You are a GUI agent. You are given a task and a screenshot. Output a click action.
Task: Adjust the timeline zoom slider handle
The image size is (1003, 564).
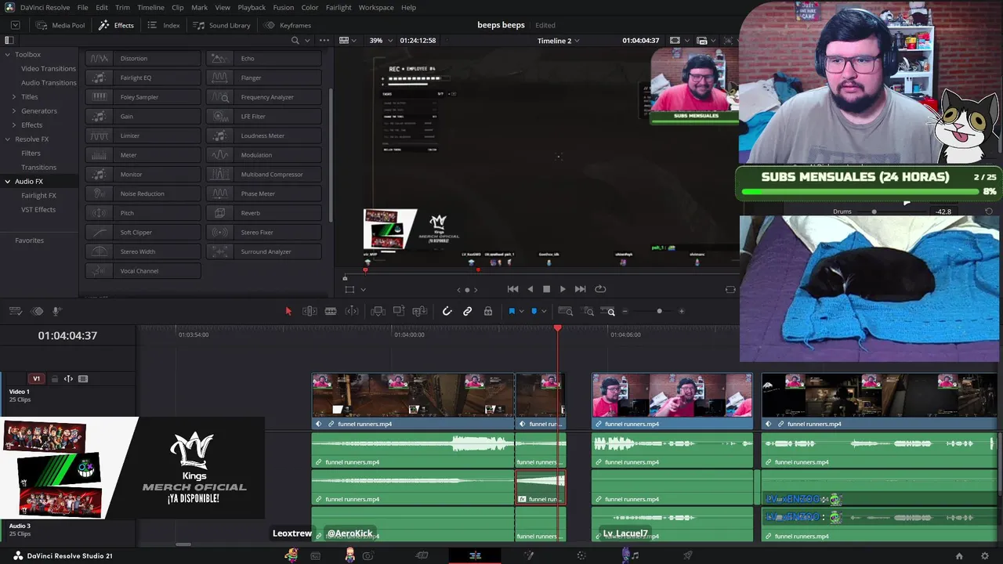pos(659,311)
